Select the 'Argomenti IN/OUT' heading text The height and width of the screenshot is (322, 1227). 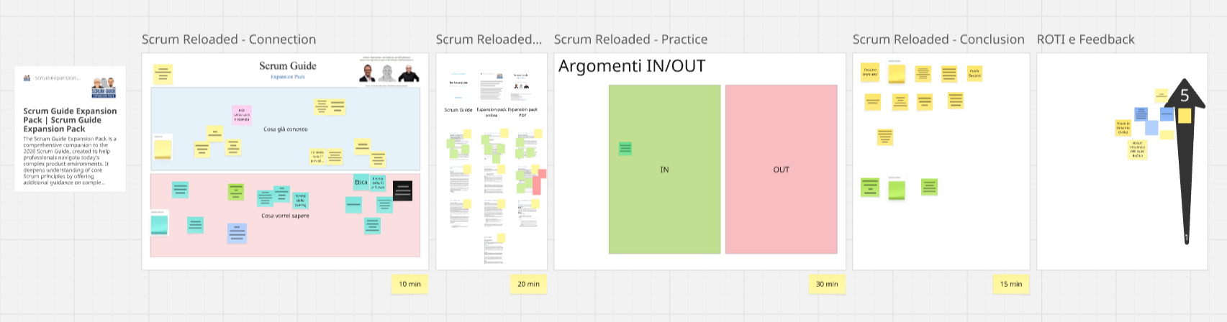[632, 66]
